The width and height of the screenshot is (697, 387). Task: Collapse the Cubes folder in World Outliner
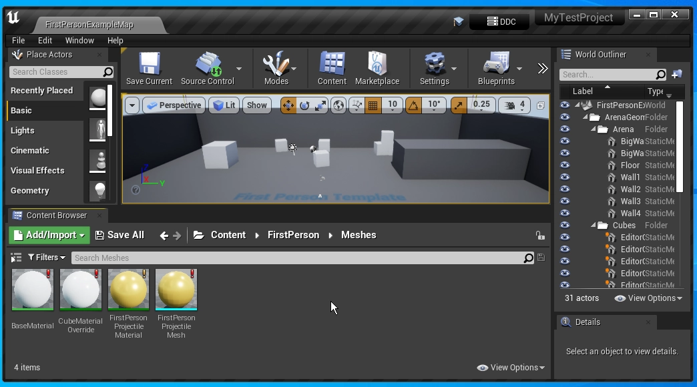pyautogui.click(x=593, y=226)
